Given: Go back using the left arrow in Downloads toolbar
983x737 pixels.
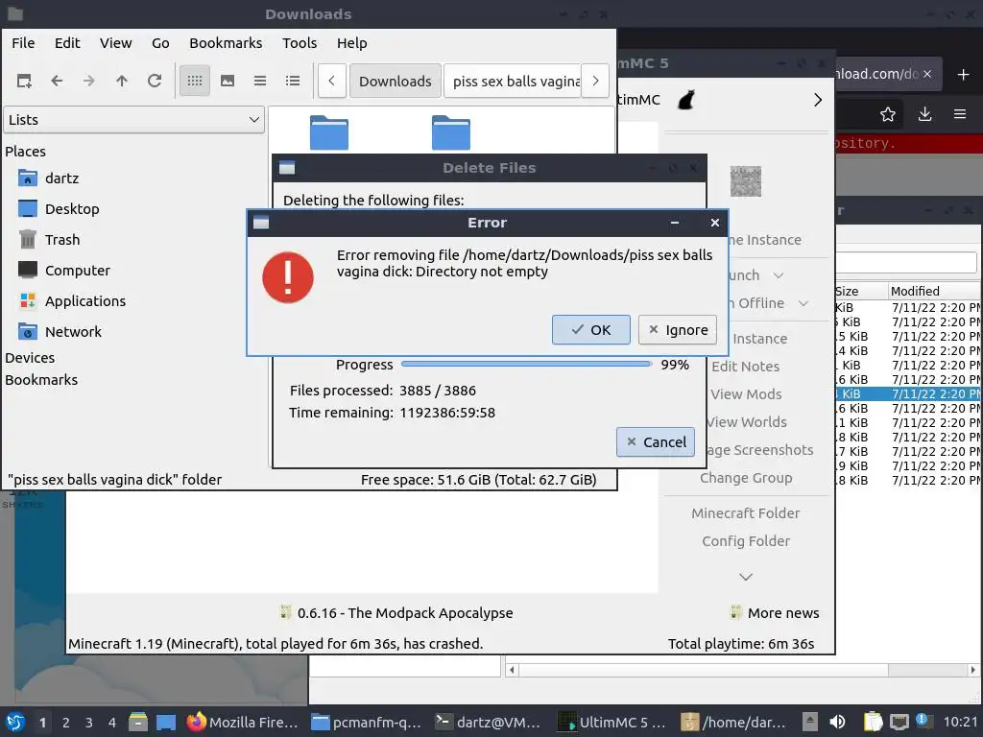Looking at the screenshot, I should coord(57,81).
